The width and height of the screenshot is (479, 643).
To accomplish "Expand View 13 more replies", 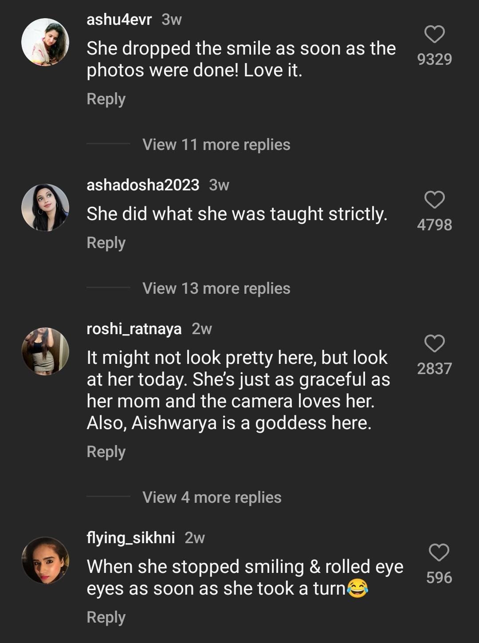I will click(x=216, y=288).
